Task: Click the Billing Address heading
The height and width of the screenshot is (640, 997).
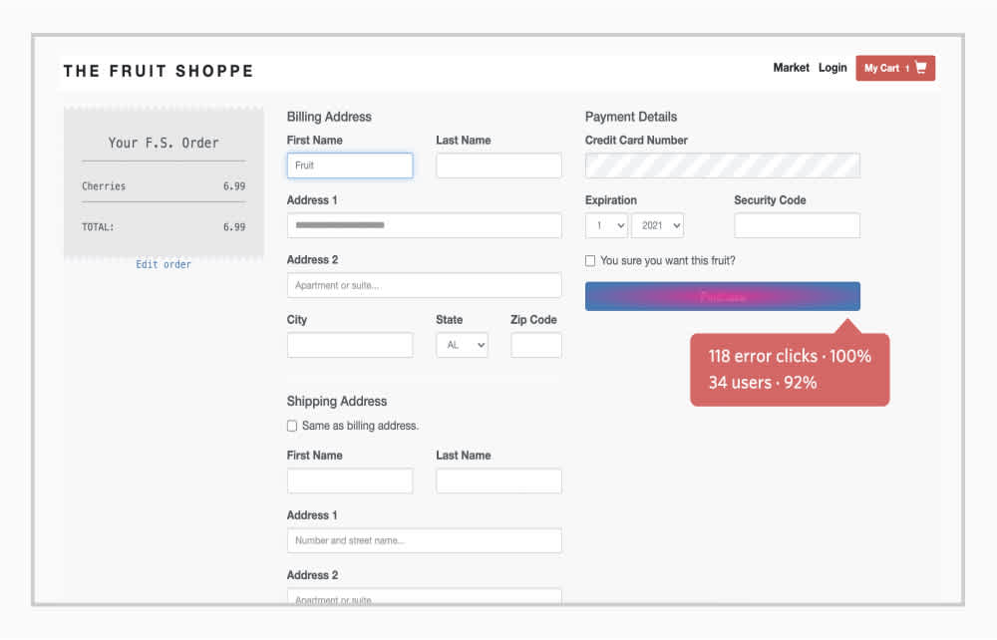Action: coord(329,117)
